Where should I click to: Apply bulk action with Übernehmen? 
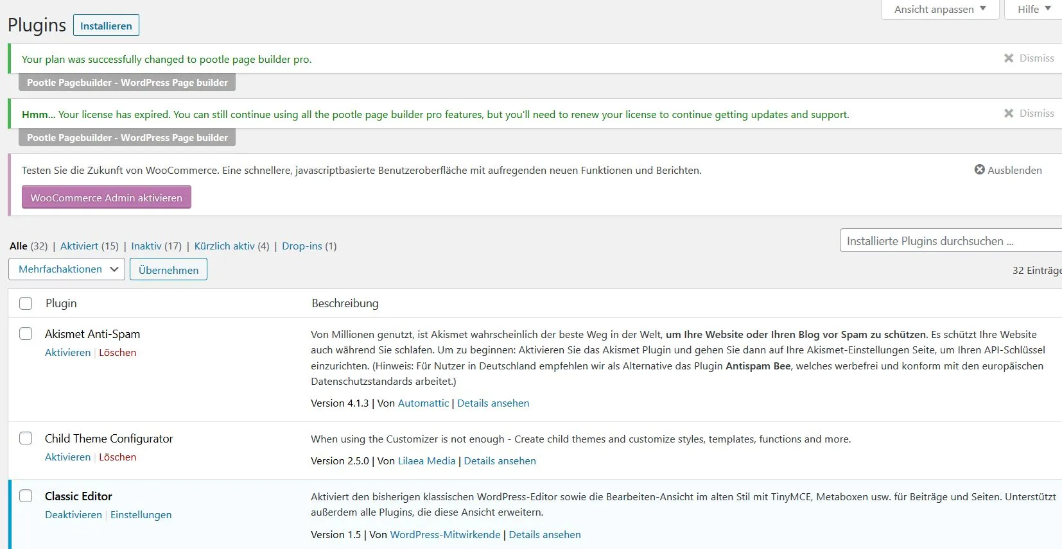tap(168, 270)
